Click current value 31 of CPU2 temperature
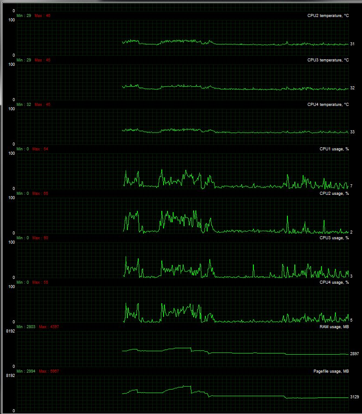The width and height of the screenshot is (362, 414). coord(352,44)
